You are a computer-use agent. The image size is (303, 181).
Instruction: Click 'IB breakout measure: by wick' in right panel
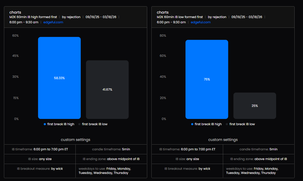[x=187, y=169]
